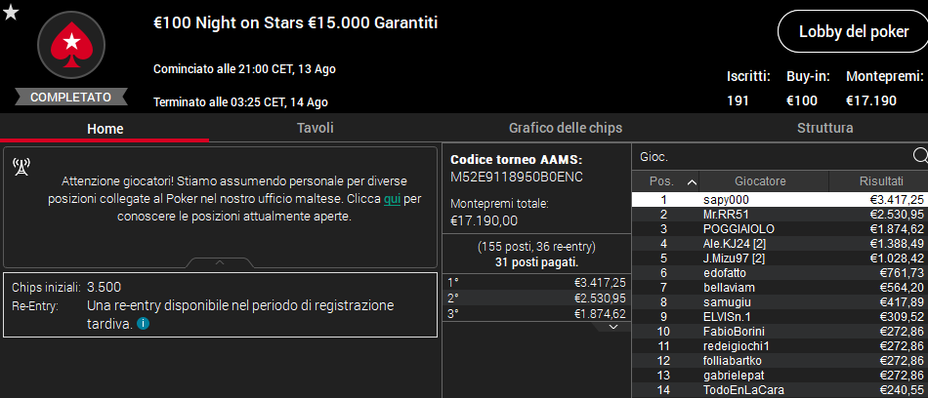This screenshot has height=398, width=928.
Task: Click the favorite star icon
Action: coord(11,13)
